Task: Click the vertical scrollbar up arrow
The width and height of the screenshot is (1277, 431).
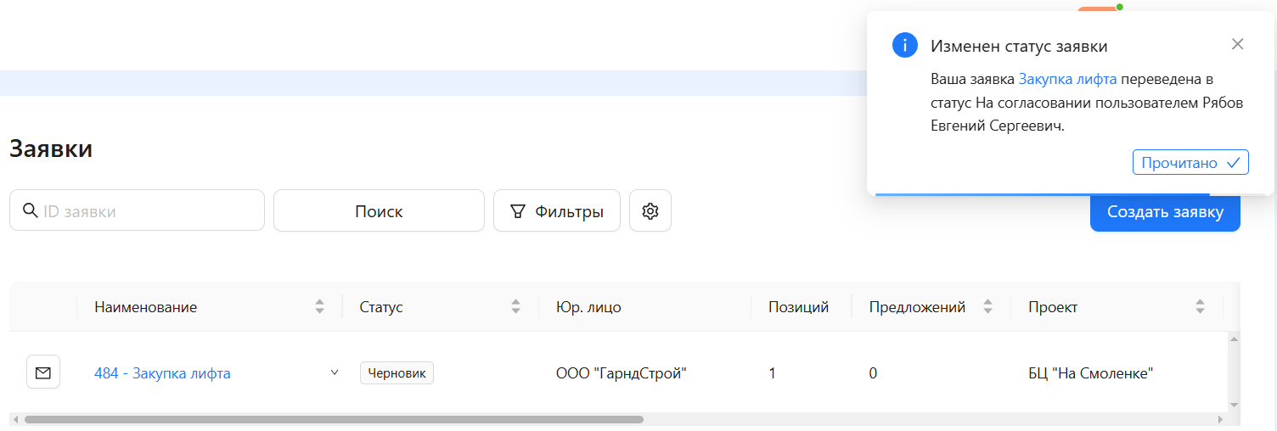Action: click(x=1235, y=339)
